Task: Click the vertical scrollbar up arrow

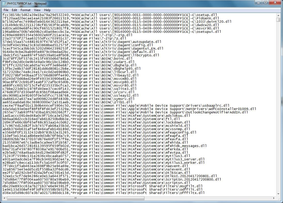Action: tap(279, 15)
